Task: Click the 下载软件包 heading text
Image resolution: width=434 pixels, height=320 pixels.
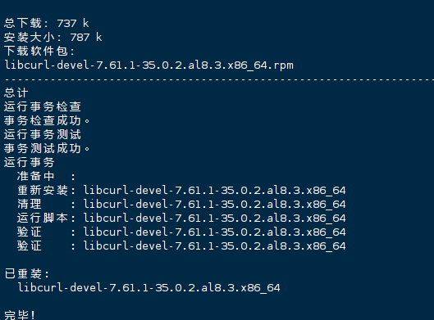Action: pos(39,51)
